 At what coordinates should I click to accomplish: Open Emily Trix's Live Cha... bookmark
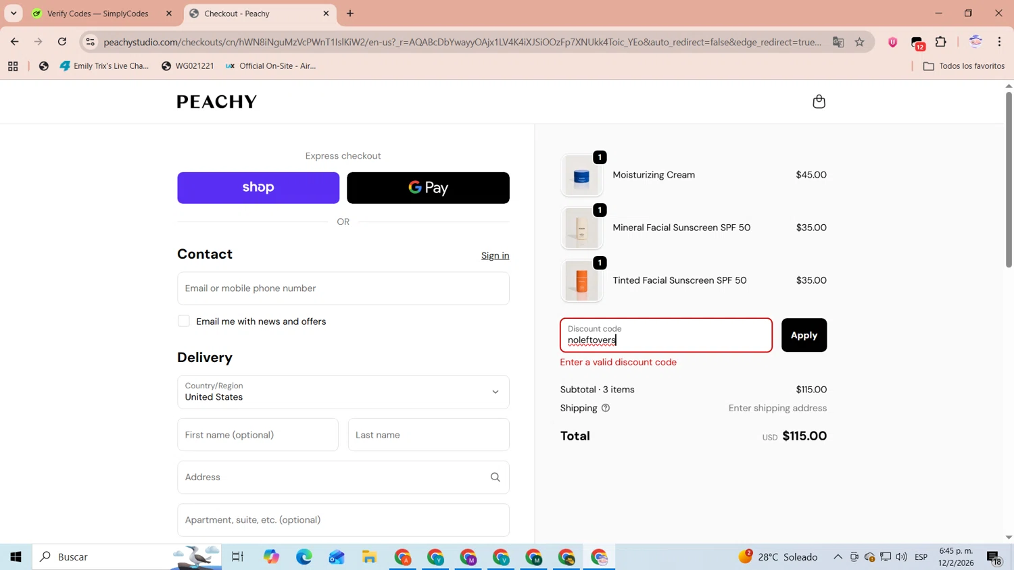tap(105, 66)
